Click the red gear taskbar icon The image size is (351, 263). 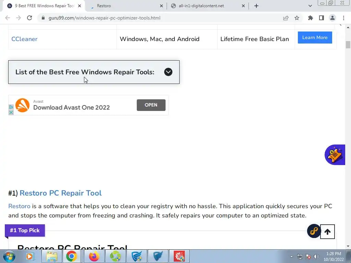point(179,256)
